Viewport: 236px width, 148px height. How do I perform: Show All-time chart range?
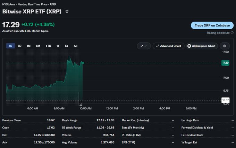click(x=76, y=46)
